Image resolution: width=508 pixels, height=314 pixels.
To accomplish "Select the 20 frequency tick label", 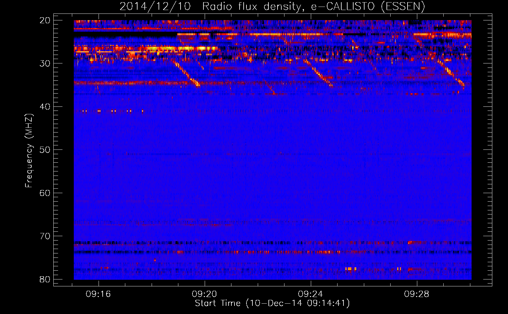I will pos(45,20).
